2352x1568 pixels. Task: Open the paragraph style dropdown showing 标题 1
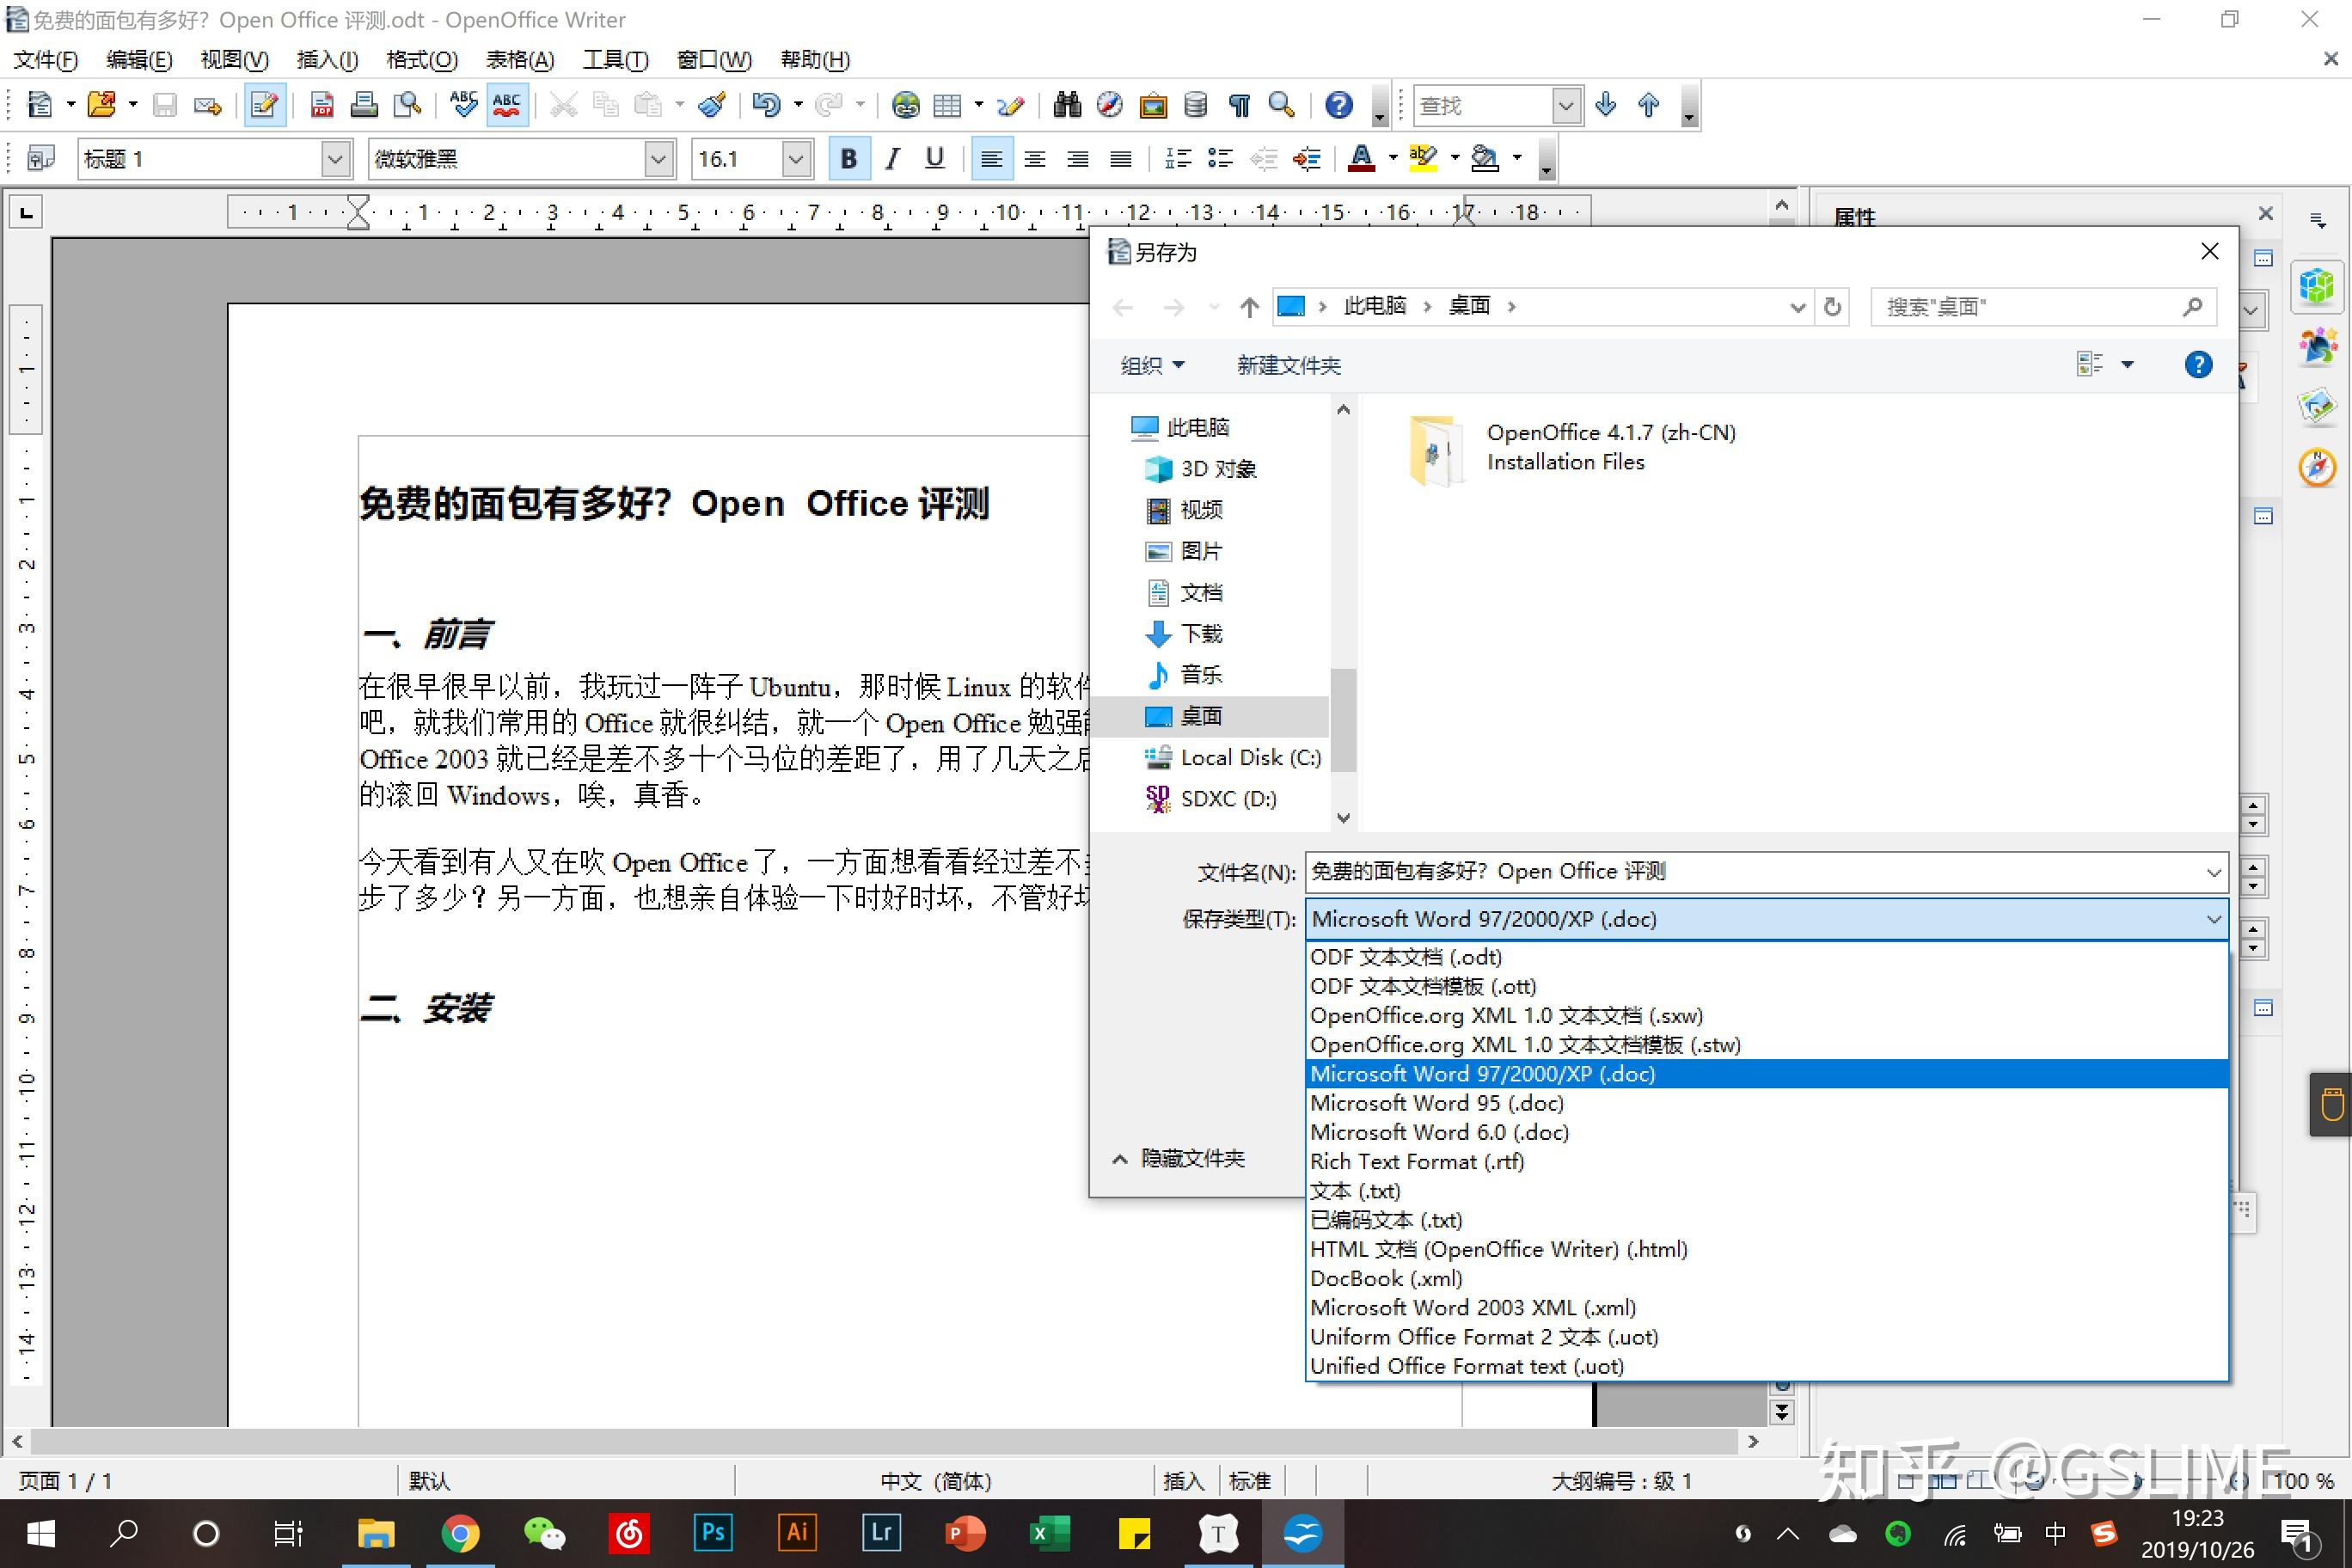pos(335,158)
